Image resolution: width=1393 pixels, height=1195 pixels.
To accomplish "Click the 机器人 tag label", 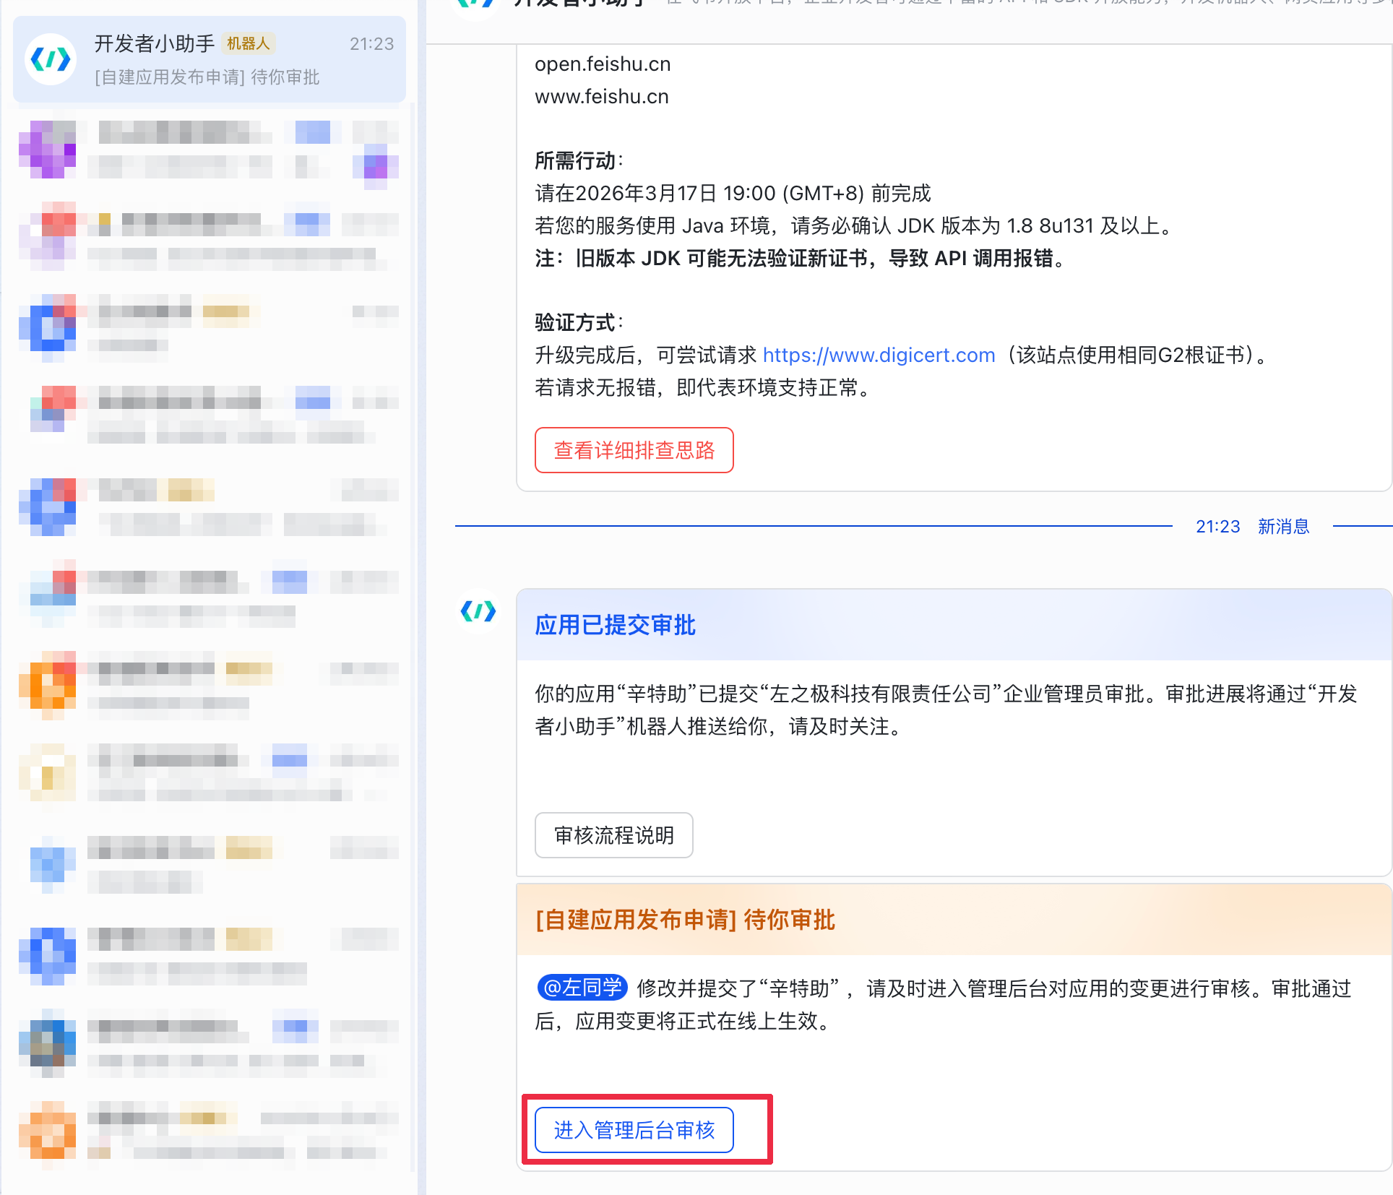I will 248,43.
